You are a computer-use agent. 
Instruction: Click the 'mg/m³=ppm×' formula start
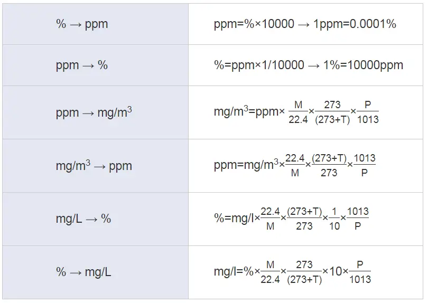click(x=249, y=111)
